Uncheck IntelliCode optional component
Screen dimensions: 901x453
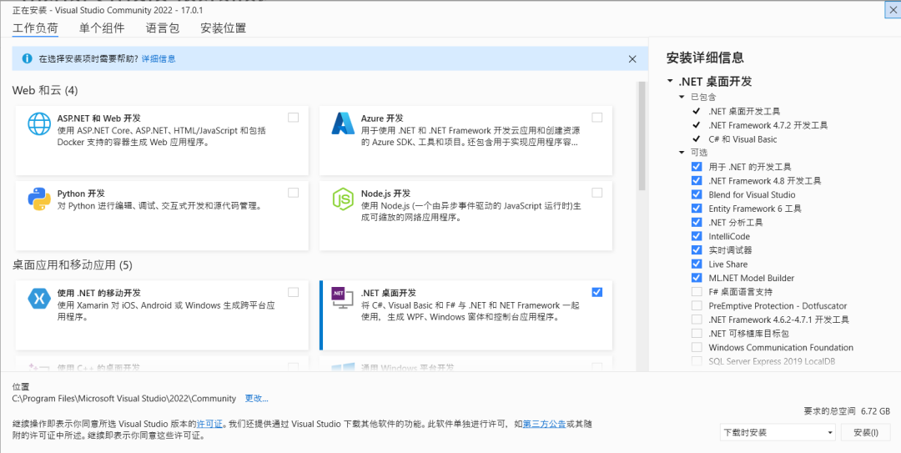[697, 236]
